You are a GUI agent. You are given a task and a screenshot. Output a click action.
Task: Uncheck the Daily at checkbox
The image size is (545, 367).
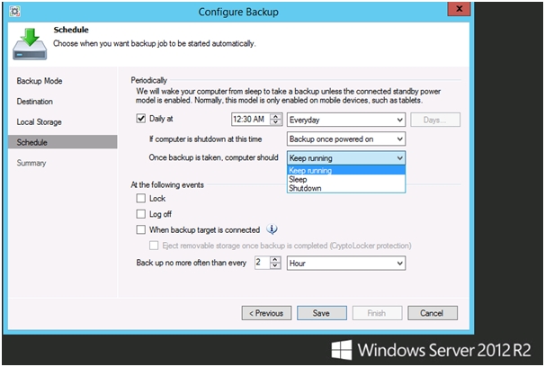141,119
